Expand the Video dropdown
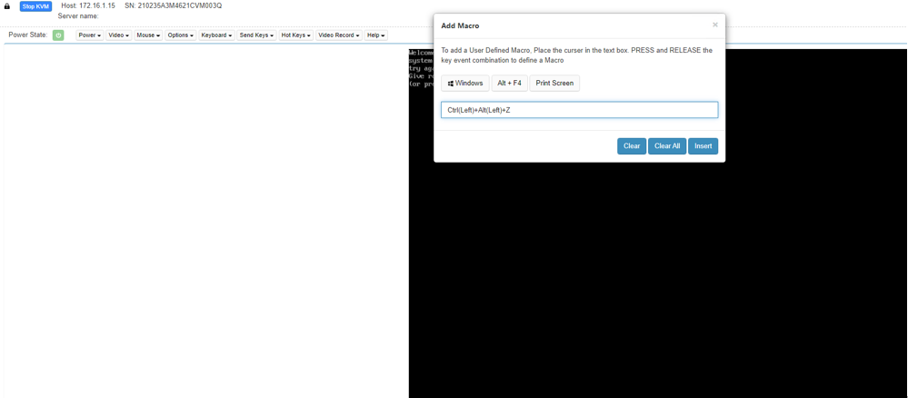Image resolution: width=908 pixels, height=398 pixels. pos(119,35)
